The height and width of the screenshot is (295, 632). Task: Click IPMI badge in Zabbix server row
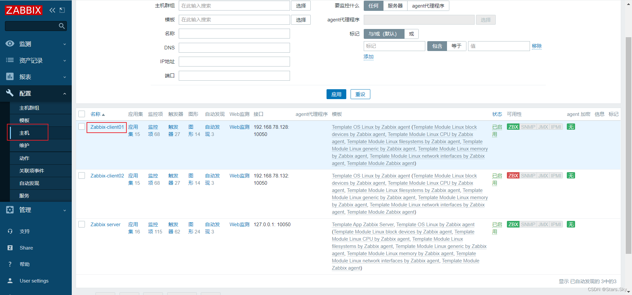point(556,224)
